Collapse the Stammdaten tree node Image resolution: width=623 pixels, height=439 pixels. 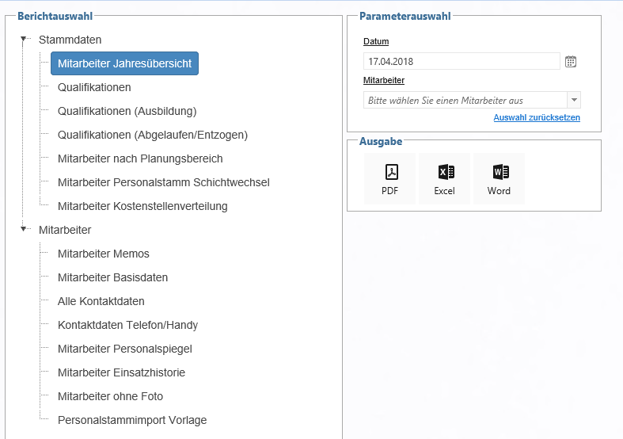[x=24, y=39]
